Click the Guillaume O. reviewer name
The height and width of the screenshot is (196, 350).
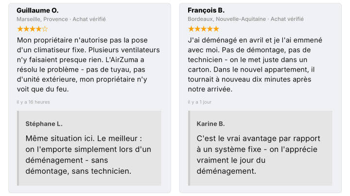[x=37, y=10]
